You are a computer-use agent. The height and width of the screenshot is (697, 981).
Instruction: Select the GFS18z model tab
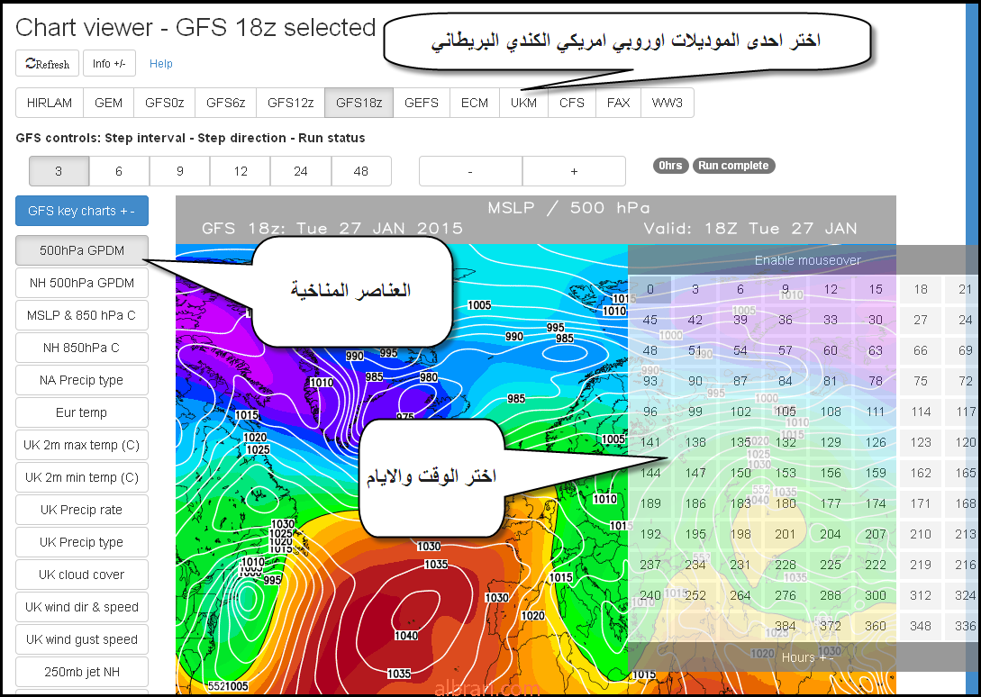pos(359,103)
